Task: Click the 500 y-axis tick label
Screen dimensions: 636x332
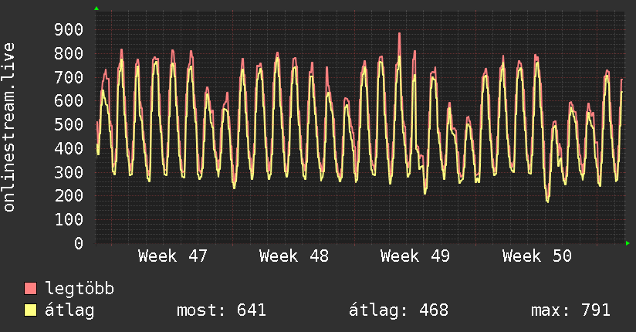Action: pos(69,124)
